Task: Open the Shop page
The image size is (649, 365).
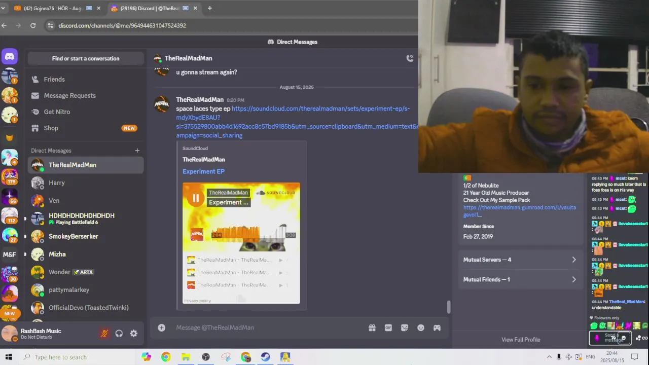Action: [x=85, y=128]
